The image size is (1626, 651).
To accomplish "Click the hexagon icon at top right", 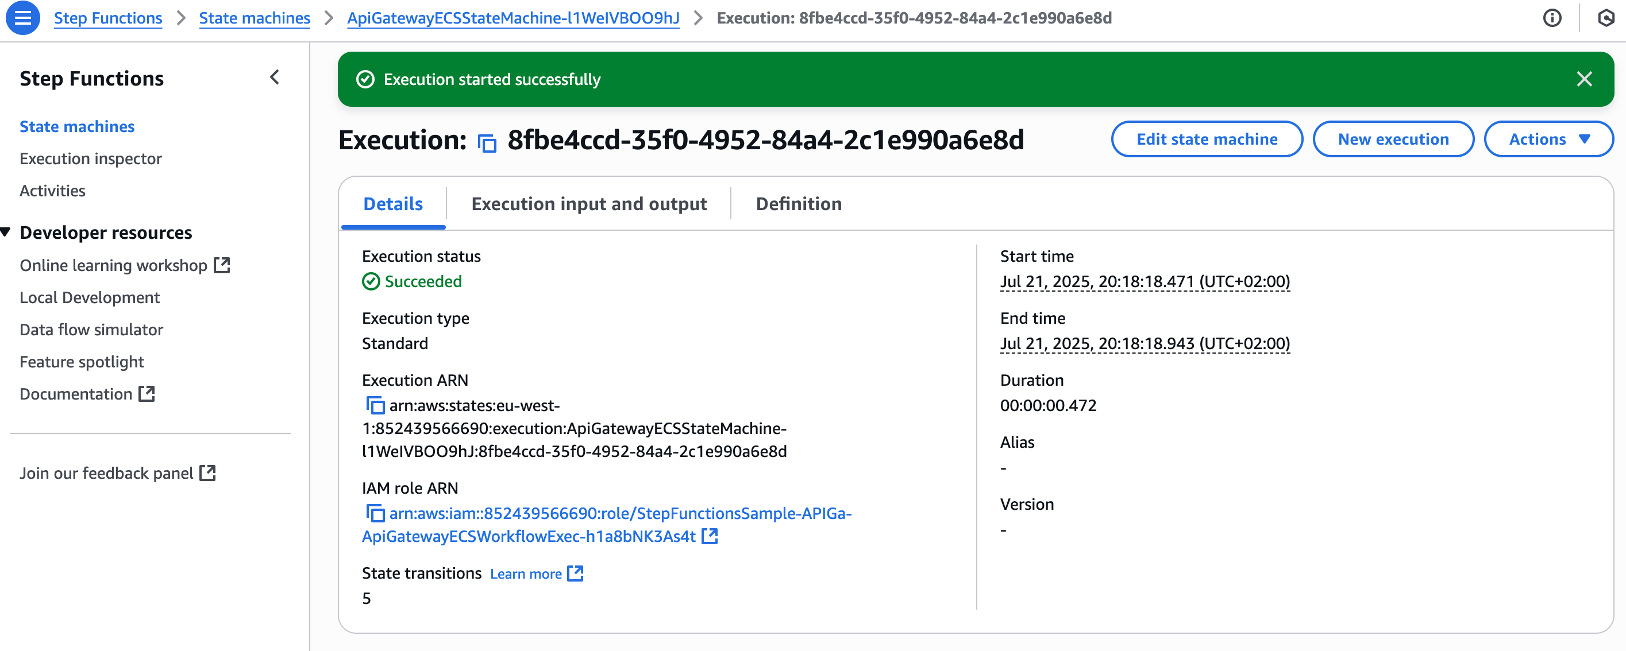I will (1606, 18).
